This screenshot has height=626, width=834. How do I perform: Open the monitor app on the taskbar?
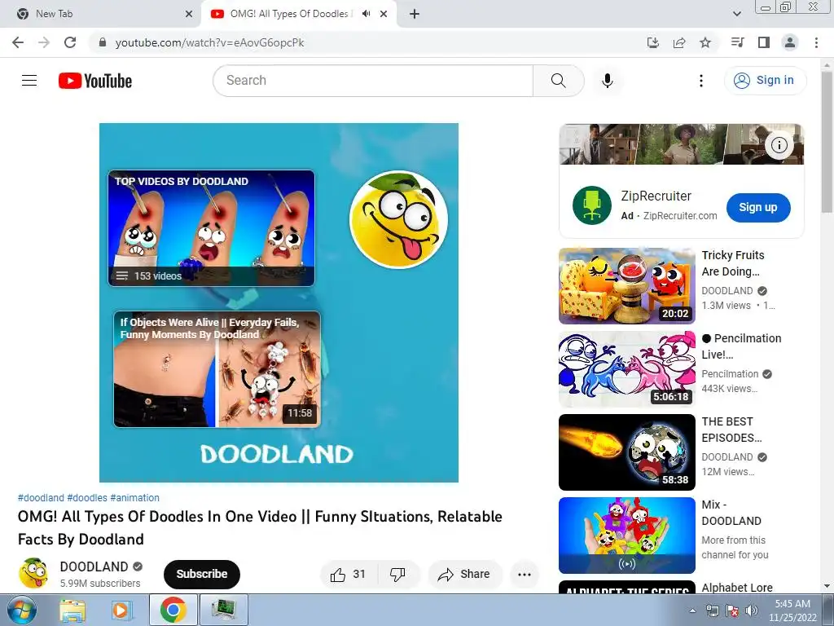pyautogui.click(x=223, y=610)
